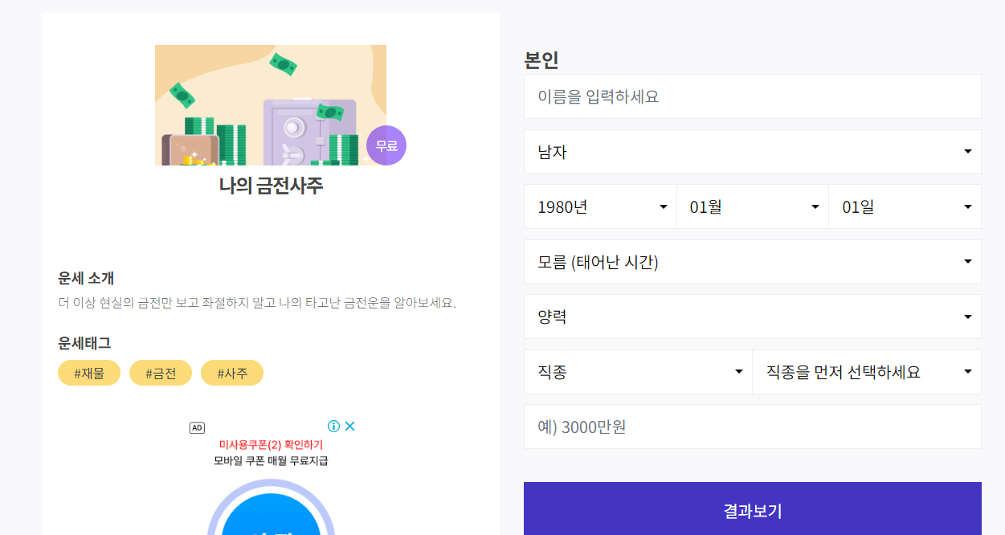Open the 01월 month dropdown
1005x535 pixels.
point(752,206)
